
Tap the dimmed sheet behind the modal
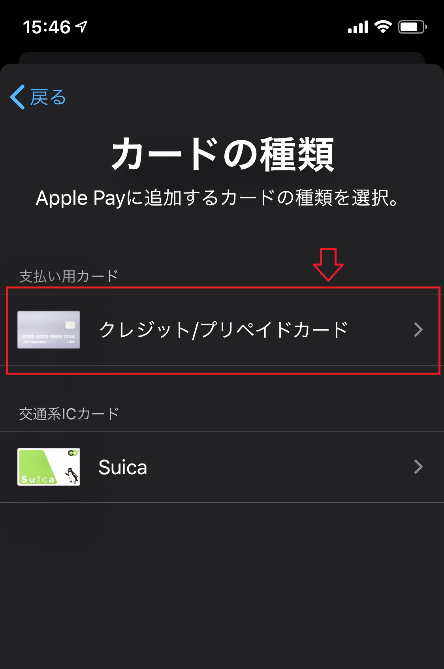coord(222,58)
